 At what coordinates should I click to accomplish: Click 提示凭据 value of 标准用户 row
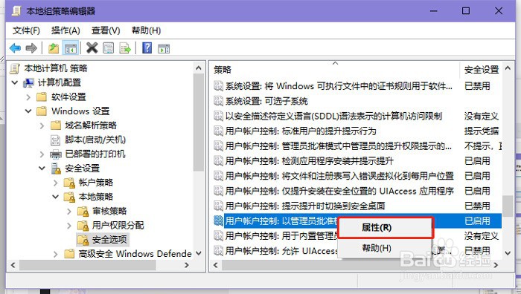[x=481, y=131]
